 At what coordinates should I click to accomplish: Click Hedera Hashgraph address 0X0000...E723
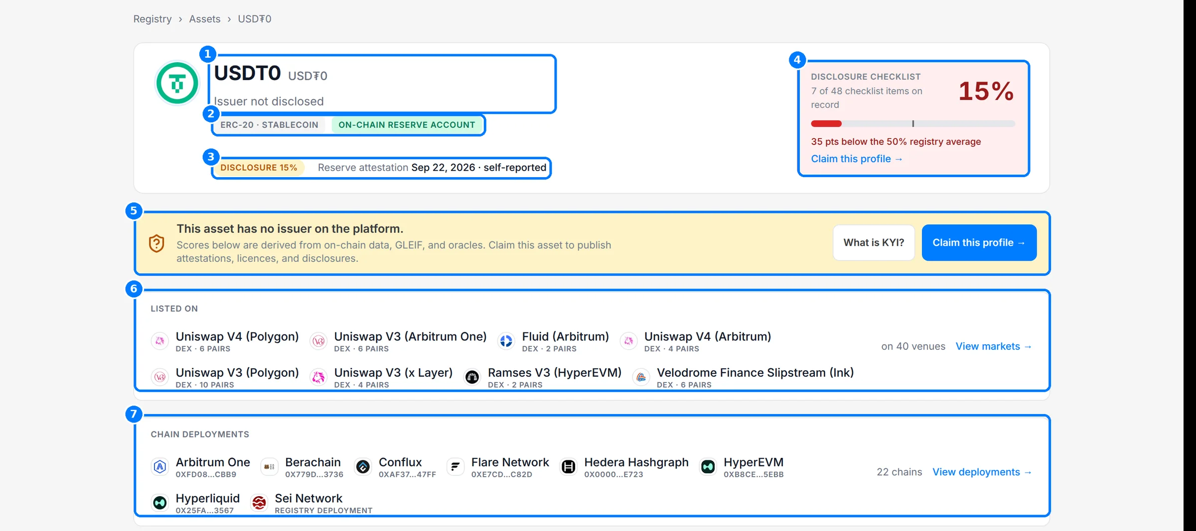pos(613,475)
